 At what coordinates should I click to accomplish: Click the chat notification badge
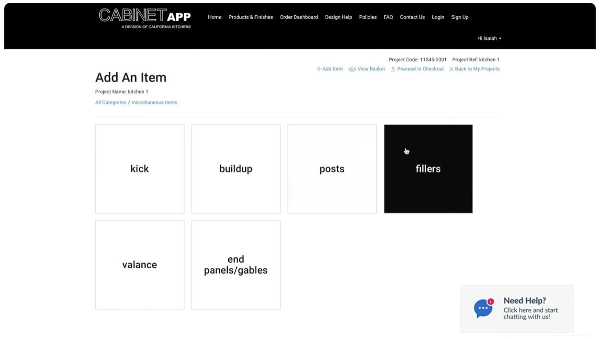[490, 301]
